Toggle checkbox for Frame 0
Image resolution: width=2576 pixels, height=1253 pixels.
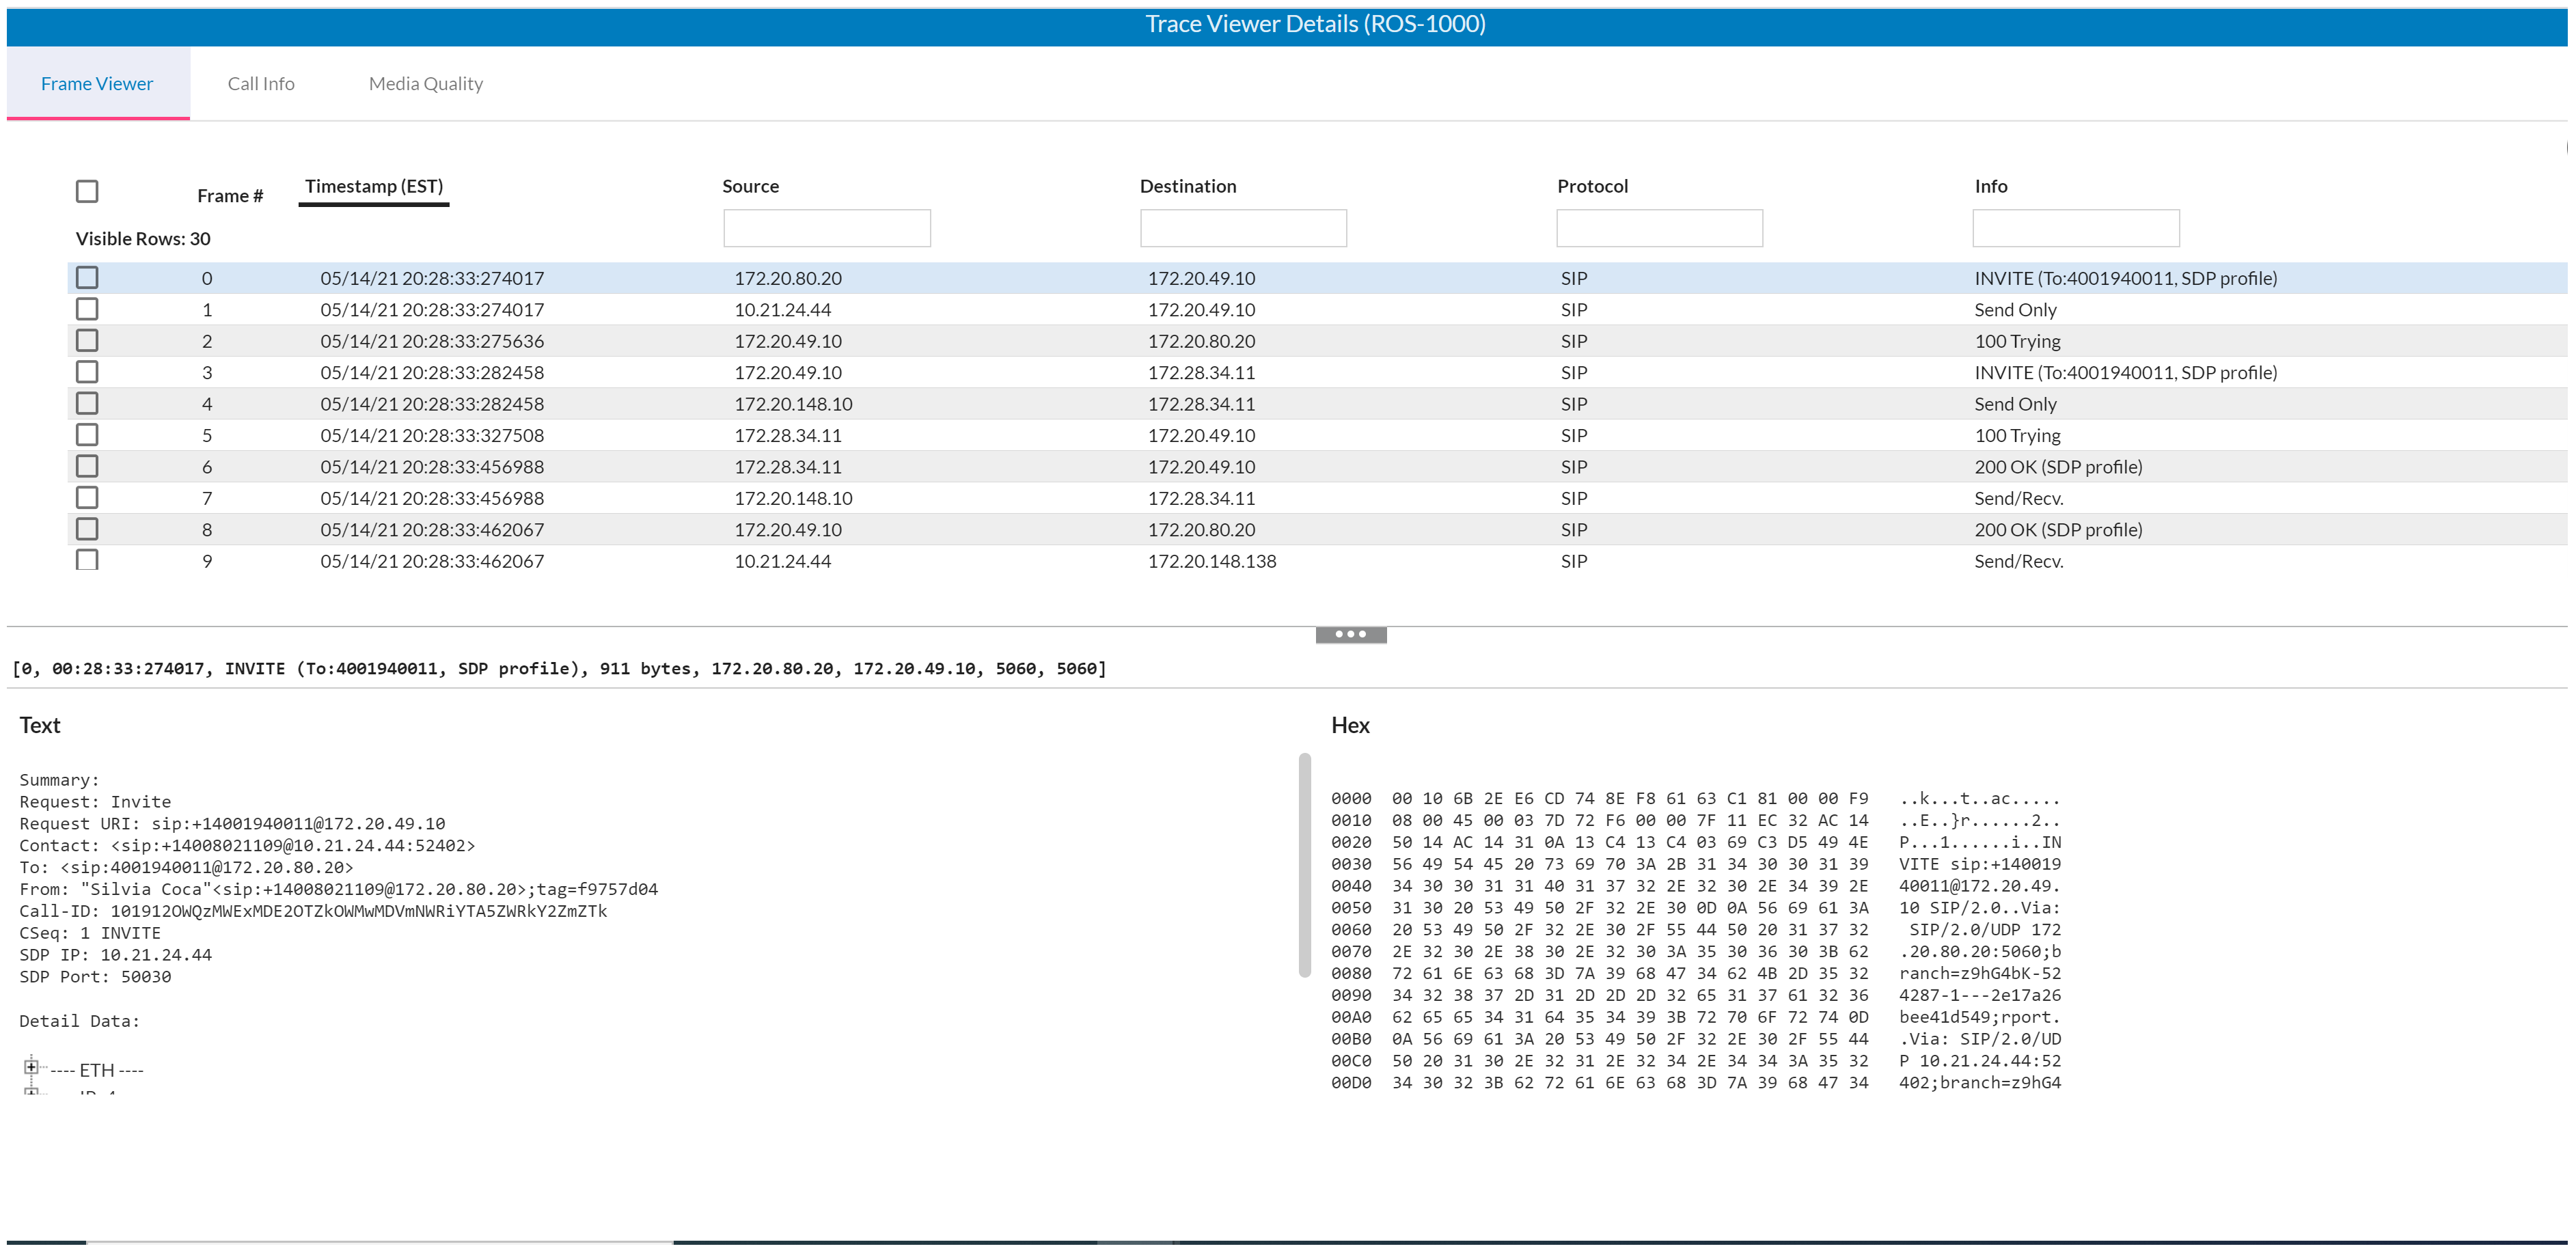point(89,276)
